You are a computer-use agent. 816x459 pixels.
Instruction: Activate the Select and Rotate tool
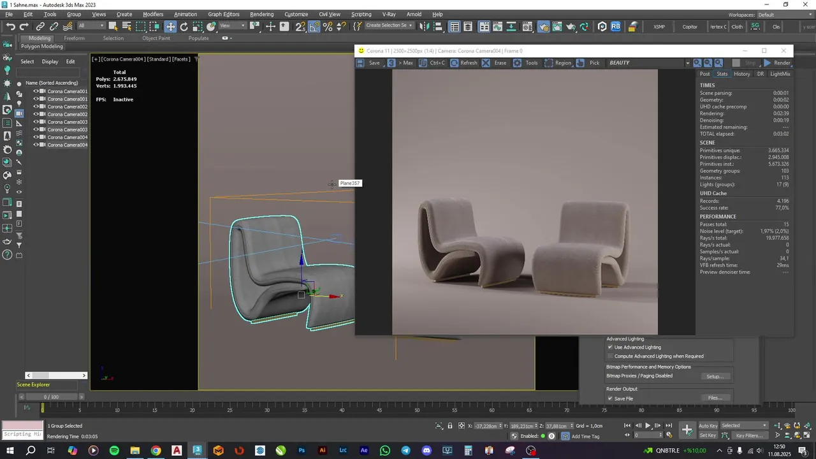coord(184,26)
